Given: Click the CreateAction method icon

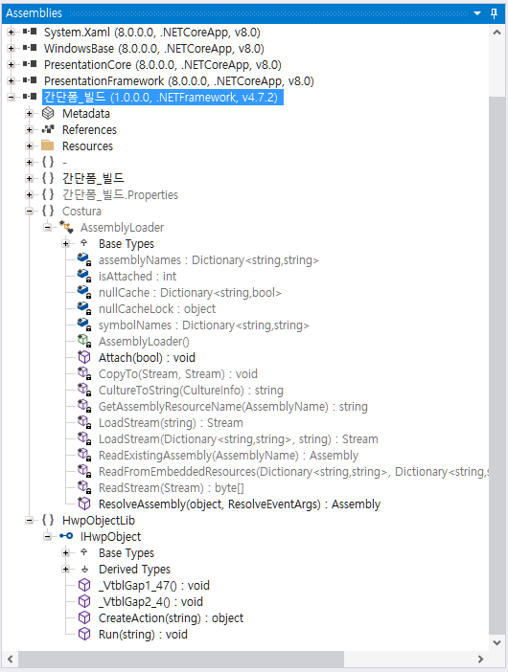Looking at the screenshot, I should tap(84, 617).
